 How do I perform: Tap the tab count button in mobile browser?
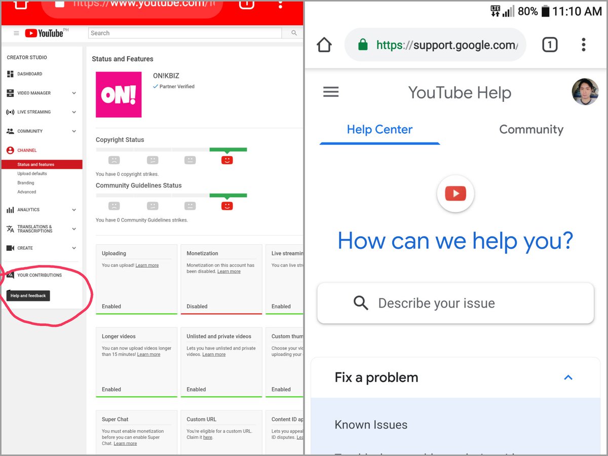(x=550, y=45)
